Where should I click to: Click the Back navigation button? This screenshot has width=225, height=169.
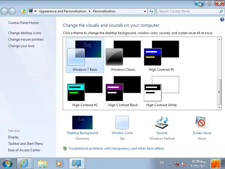click(x=4, y=11)
